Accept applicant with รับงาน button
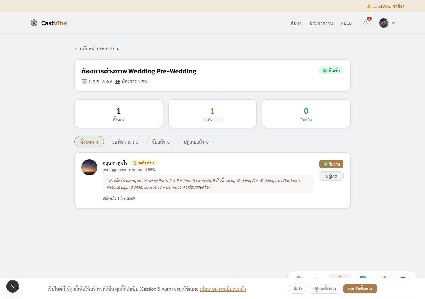This screenshot has width=425, height=299. coord(331,164)
